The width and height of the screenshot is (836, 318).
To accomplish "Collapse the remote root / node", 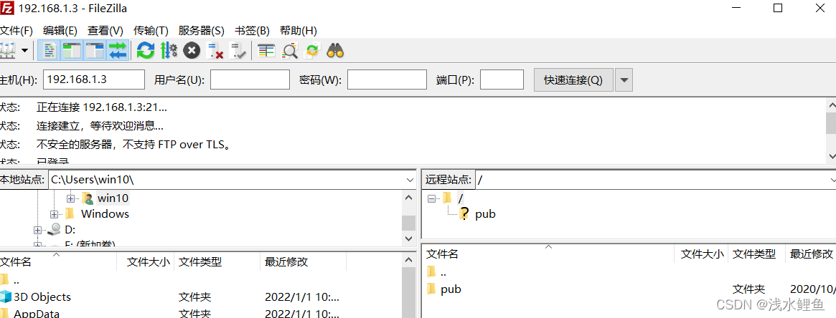I will [x=431, y=198].
